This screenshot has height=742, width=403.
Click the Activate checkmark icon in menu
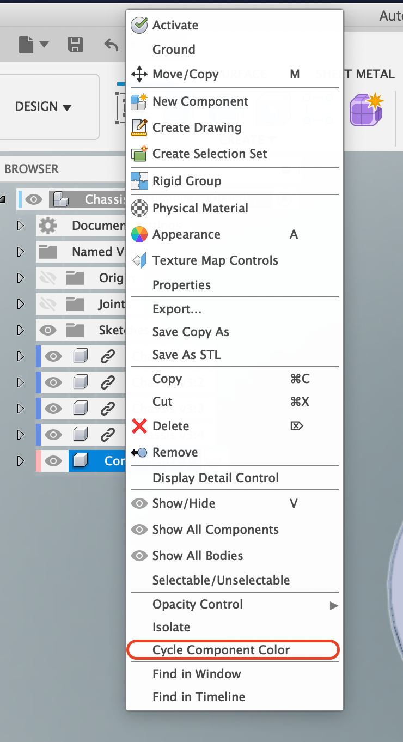click(x=140, y=25)
